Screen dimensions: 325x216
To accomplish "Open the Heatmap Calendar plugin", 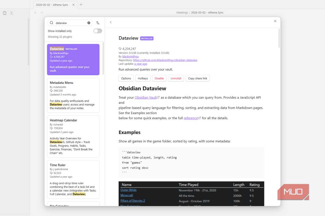I will 73,136.
